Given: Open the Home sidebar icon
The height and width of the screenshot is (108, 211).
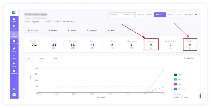Looking at the screenshot, I should 14,20.
